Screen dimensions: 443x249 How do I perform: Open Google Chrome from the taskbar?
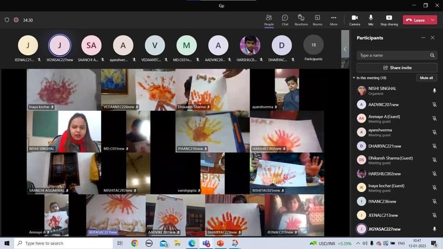coord(134,243)
